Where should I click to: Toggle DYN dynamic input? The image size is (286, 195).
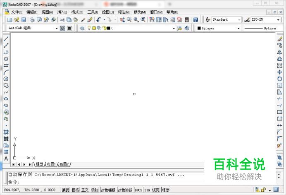tap(148, 190)
